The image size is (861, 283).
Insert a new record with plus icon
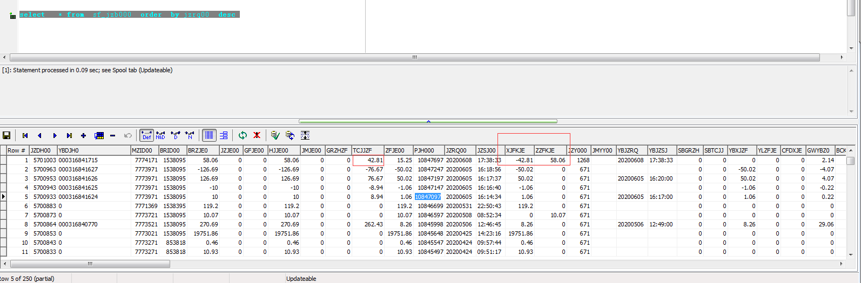tap(83, 135)
